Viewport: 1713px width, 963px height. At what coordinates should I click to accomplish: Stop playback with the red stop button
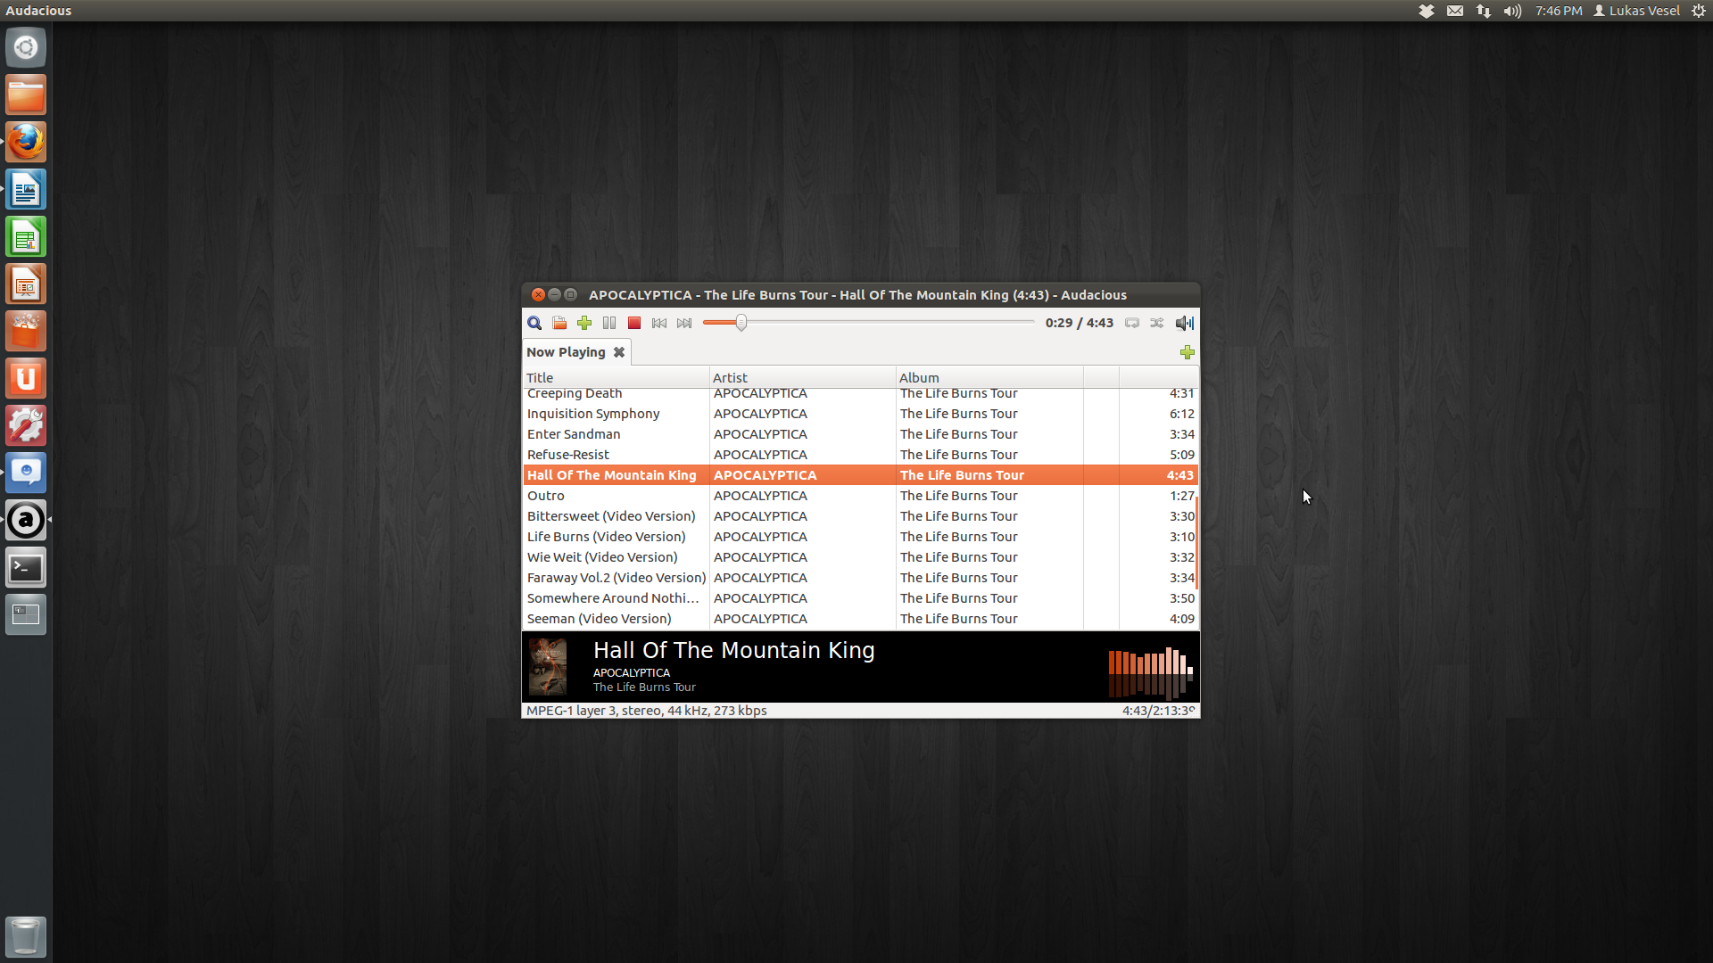634,323
